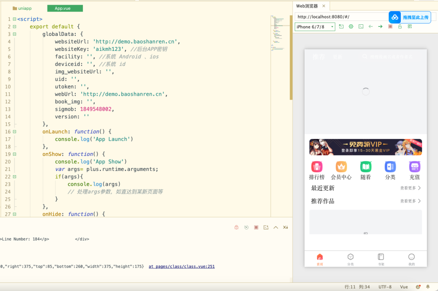The height and width of the screenshot is (291, 438).
Task: Click the bug debug icon in console toolbar
Action: click(x=237, y=227)
